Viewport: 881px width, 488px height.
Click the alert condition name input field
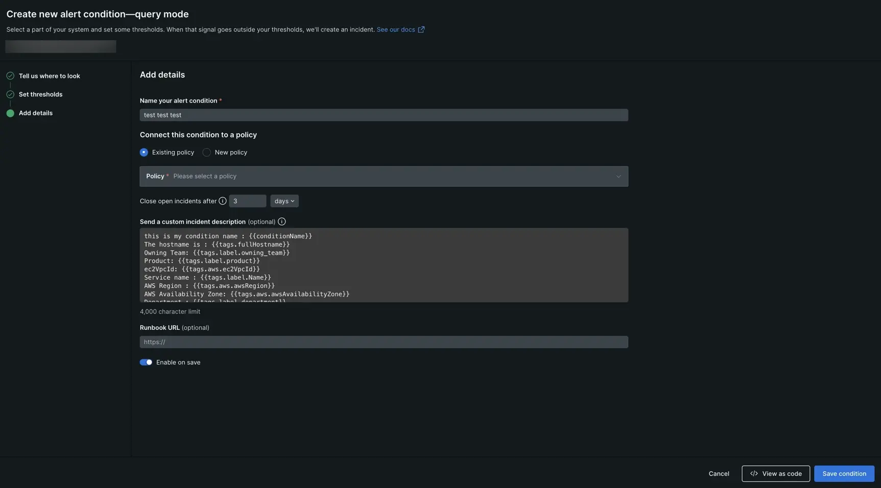tap(383, 115)
